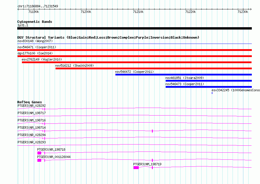Click the nsv516212 red loss bar
260x184 pixels.
click(x=154, y=68)
